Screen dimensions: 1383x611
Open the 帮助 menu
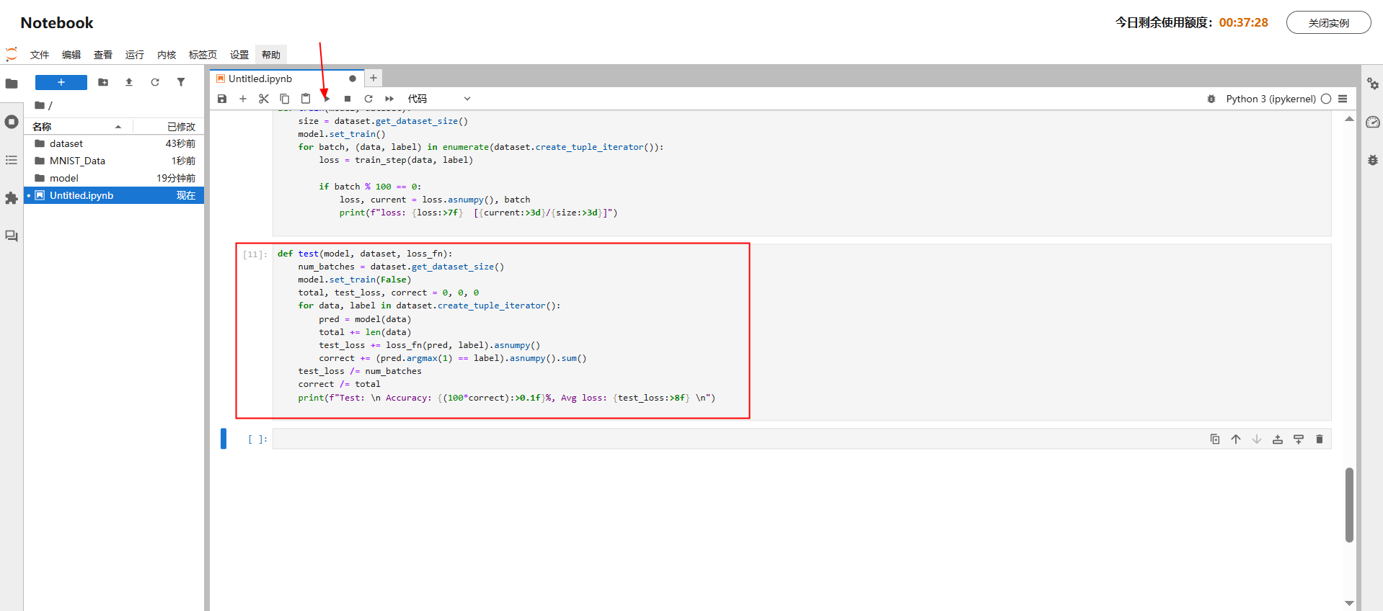(x=271, y=55)
